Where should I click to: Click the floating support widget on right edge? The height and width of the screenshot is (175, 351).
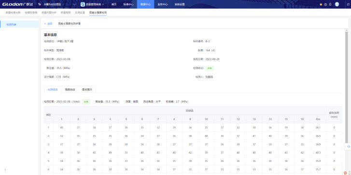click(x=348, y=146)
